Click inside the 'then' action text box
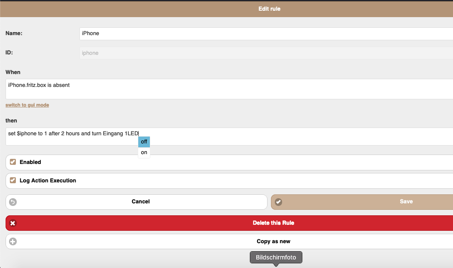This screenshot has height=268, width=453. (x=229, y=137)
